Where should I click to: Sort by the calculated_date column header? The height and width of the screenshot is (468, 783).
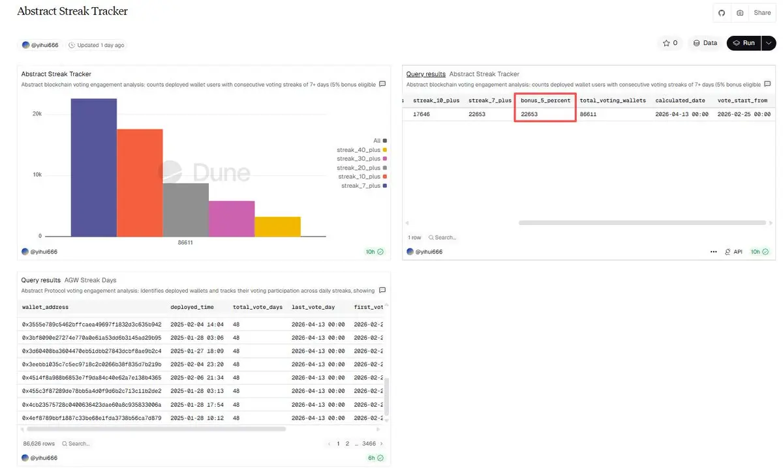[681, 101]
